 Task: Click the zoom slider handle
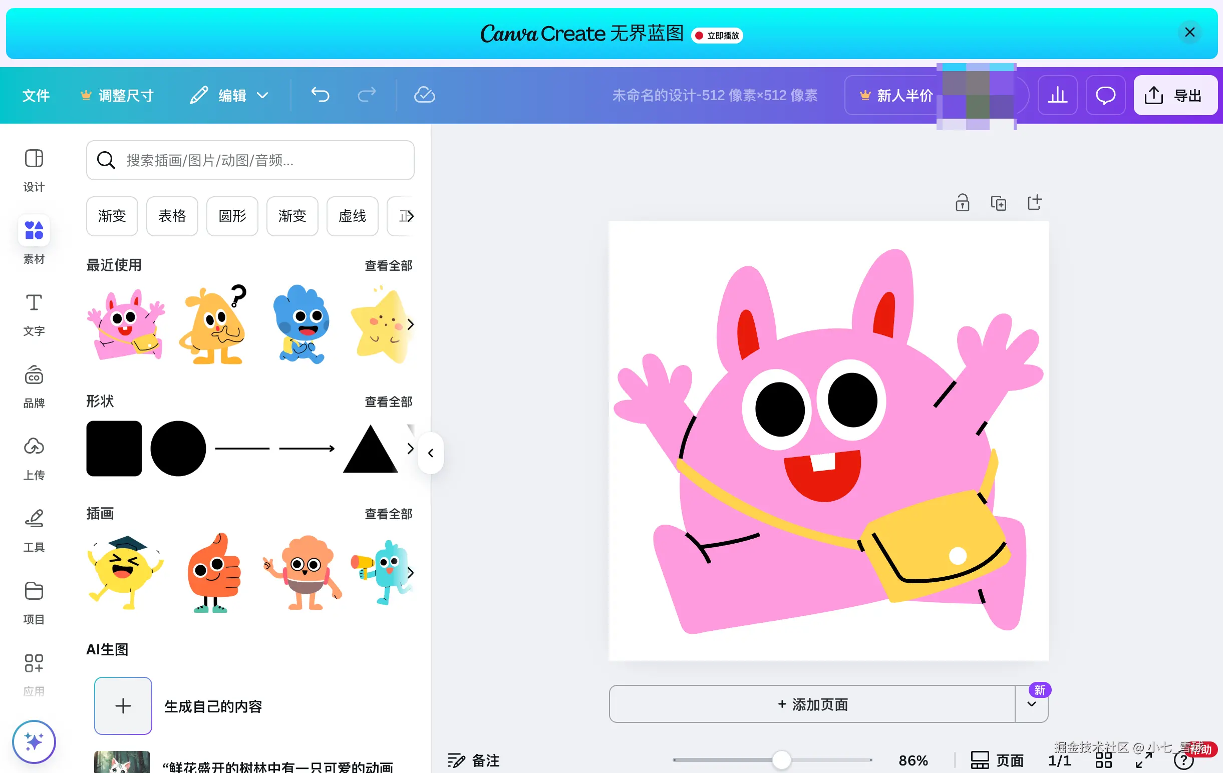pos(781,760)
